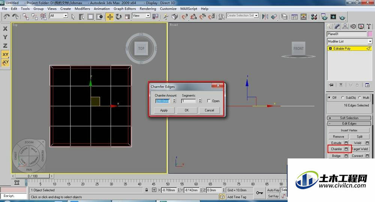This screenshot has height=202, width=375.
Task: Toggle Show End Result in modifier stack
Action: [x=341, y=85]
